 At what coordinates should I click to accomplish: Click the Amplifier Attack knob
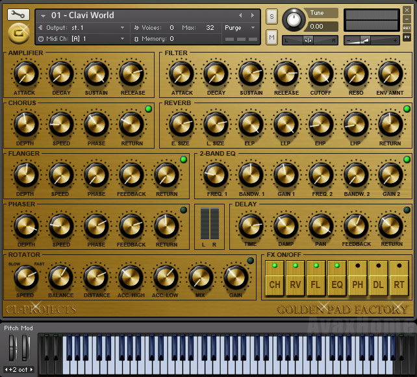(x=26, y=73)
